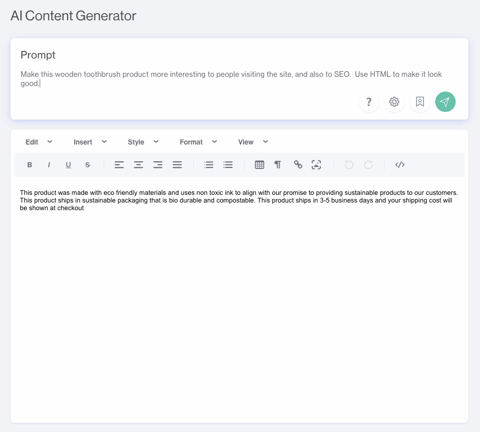The width and height of the screenshot is (480, 432).
Task: Click the 'Prompt' section label
Action: click(38, 55)
